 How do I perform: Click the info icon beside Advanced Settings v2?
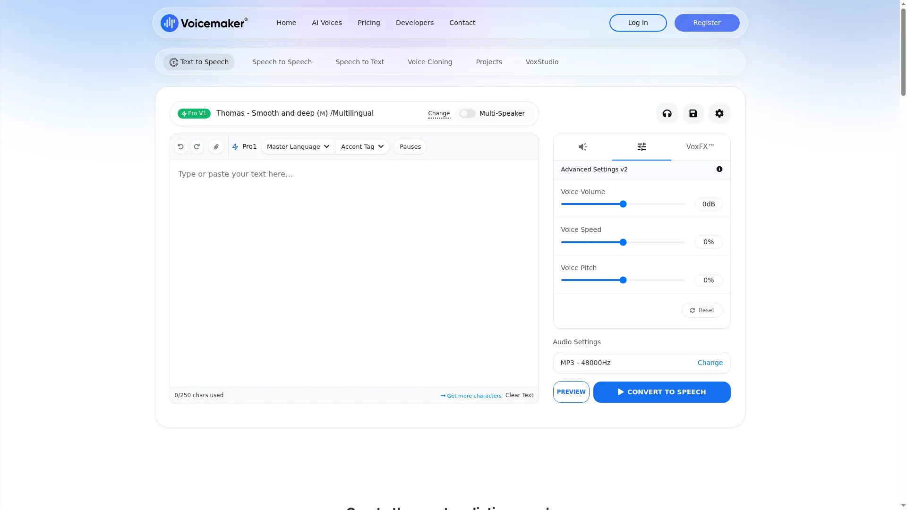(x=719, y=169)
